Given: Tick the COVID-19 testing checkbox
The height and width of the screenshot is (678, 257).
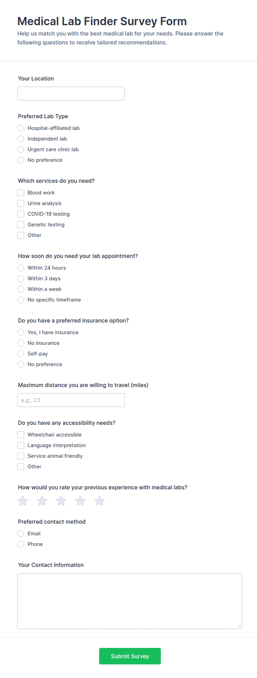Looking at the screenshot, I should (x=21, y=214).
